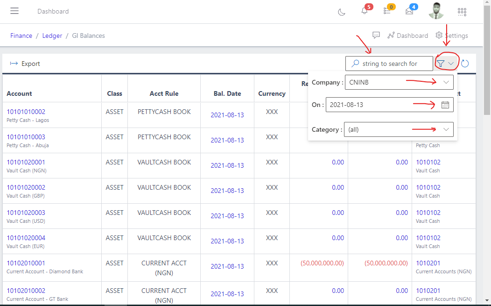
Task: Go to the Dashboard view
Action: (407, 35)
